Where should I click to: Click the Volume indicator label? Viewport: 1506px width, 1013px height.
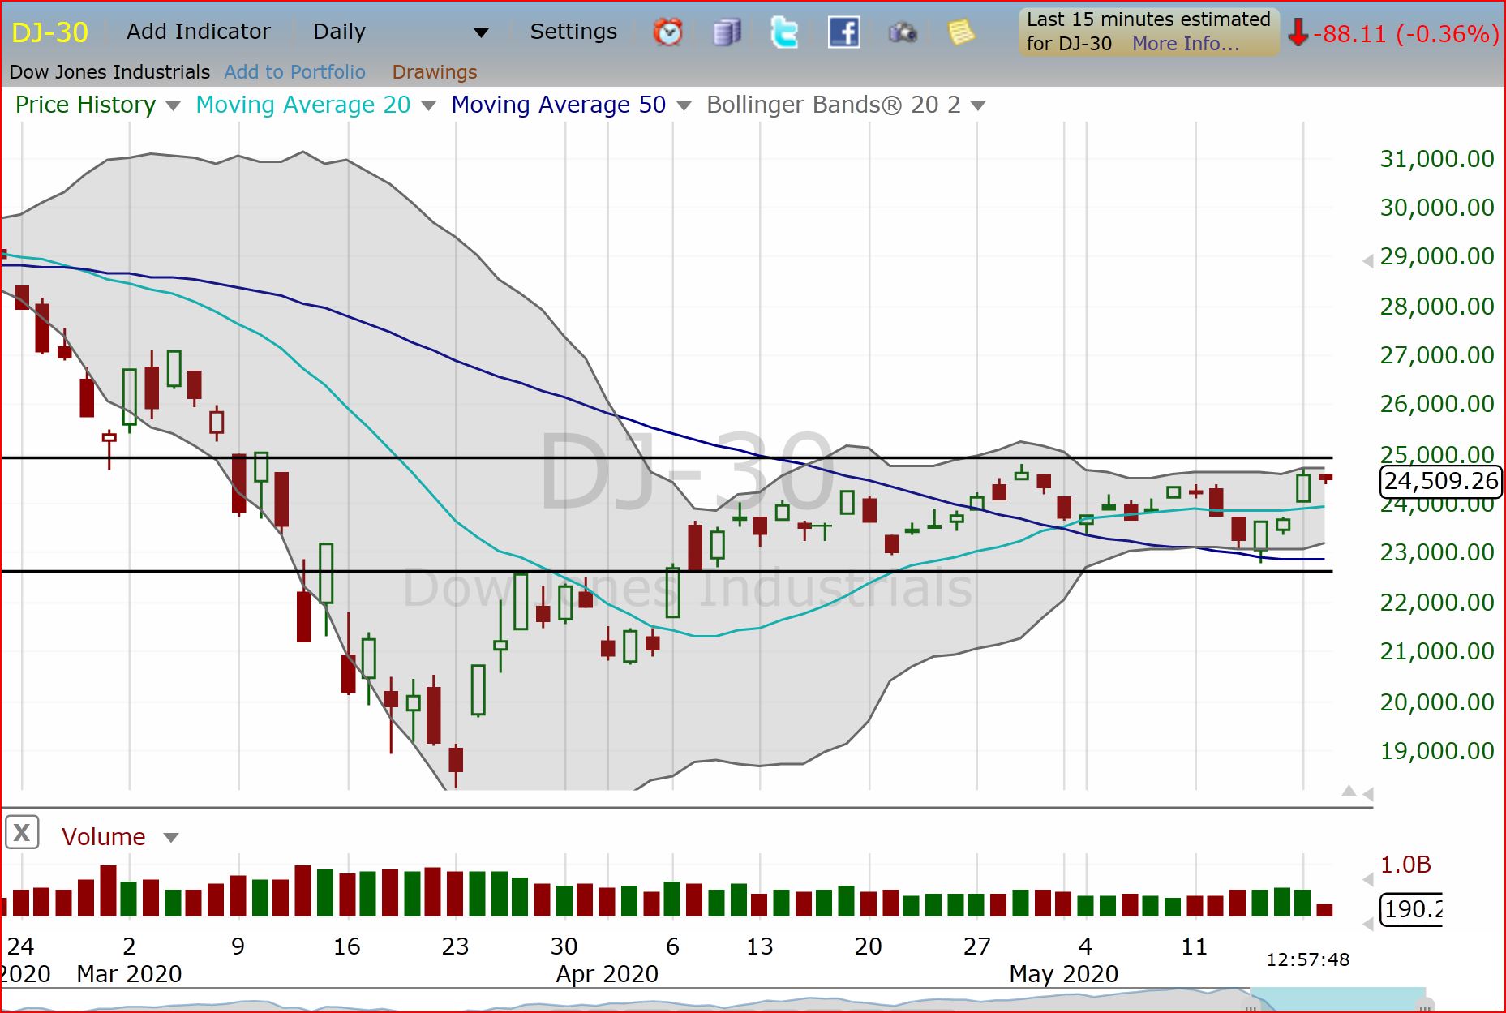(x=104, y=837)
